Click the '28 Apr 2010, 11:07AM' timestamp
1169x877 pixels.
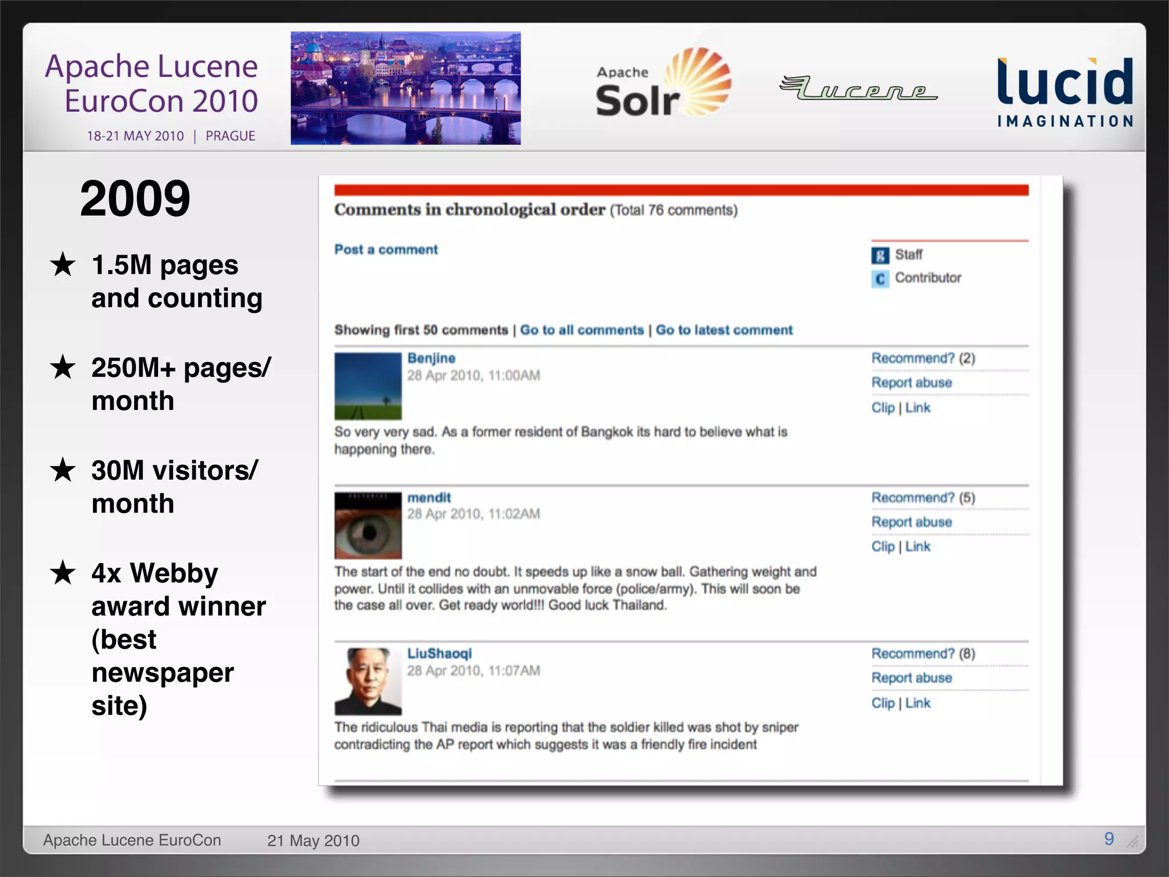coord(473,670)
